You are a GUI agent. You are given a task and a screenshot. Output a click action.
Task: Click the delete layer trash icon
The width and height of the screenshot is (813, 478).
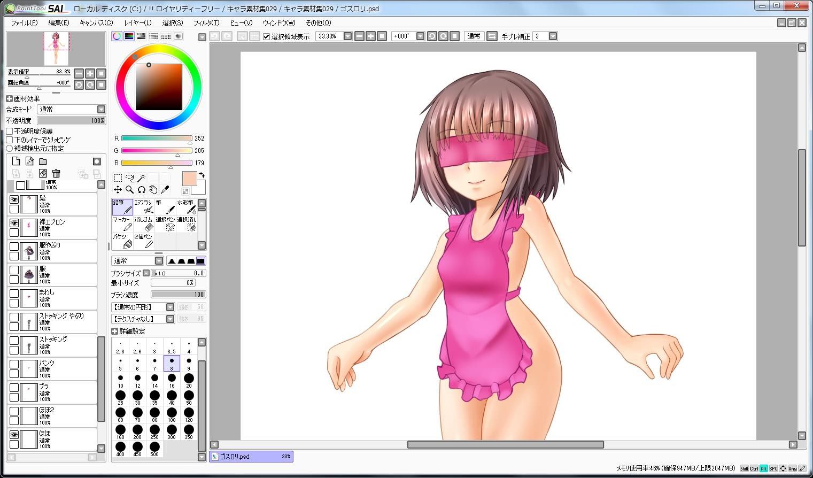(x=56, y=173)
